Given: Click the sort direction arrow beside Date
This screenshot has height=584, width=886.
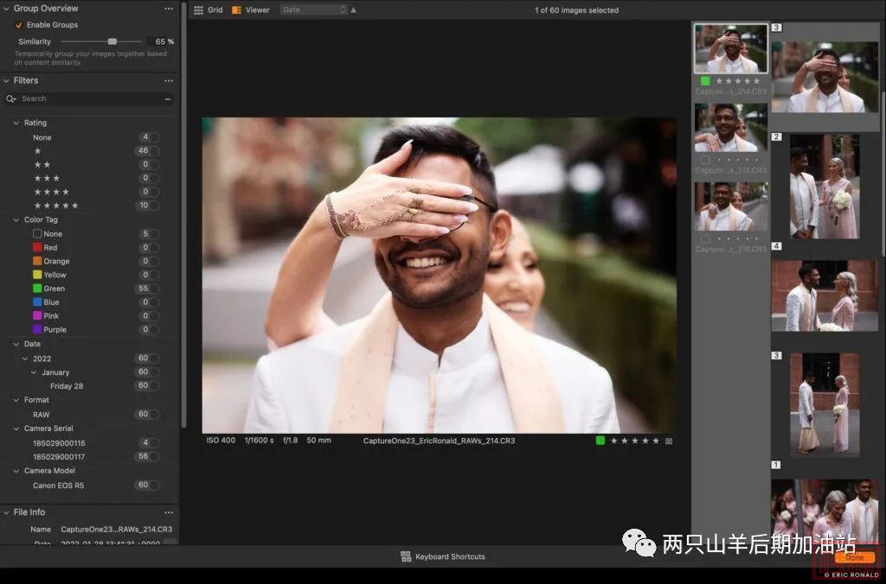Looking at the screenshot, I should tap(353, 10).
